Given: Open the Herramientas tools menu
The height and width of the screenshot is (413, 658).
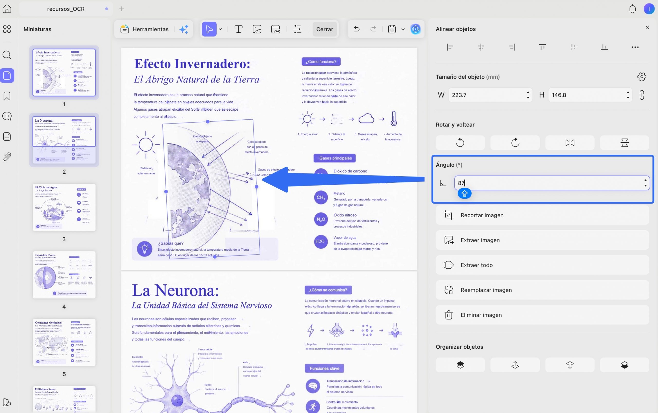Looking at the screenshot, I should click(145, 29).
